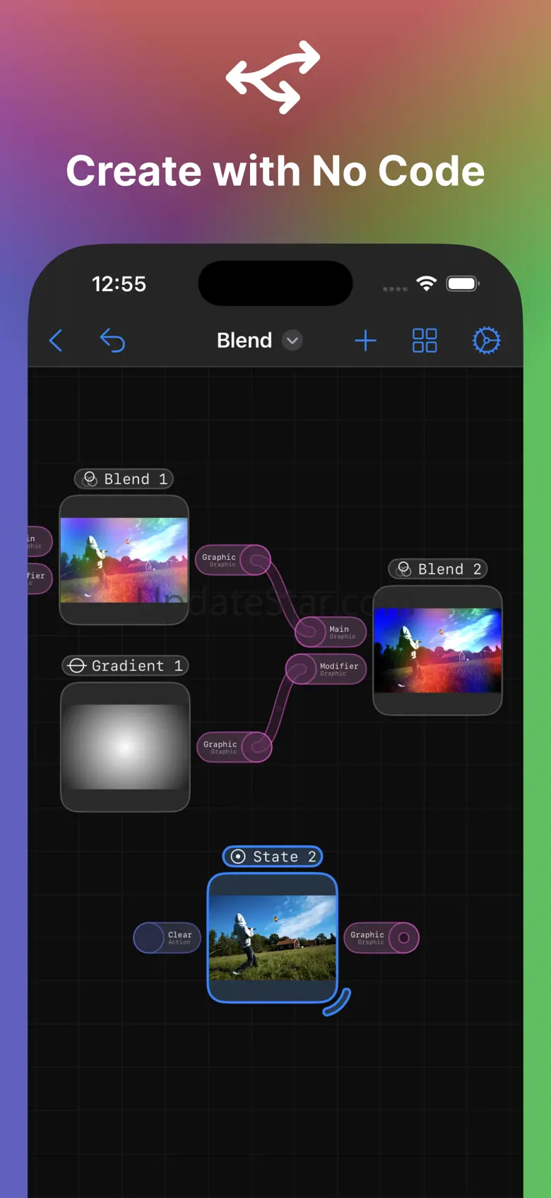Click the Modifier input port of Blend 2
Screen dimensions: 551x1198
pos(301,669)
